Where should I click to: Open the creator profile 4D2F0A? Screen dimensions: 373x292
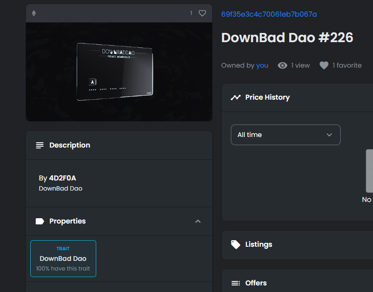(x=62, y=178)
